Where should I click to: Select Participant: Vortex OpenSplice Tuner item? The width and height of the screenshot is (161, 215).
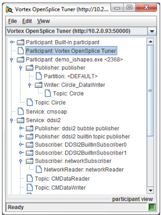[x=71, y=51]
